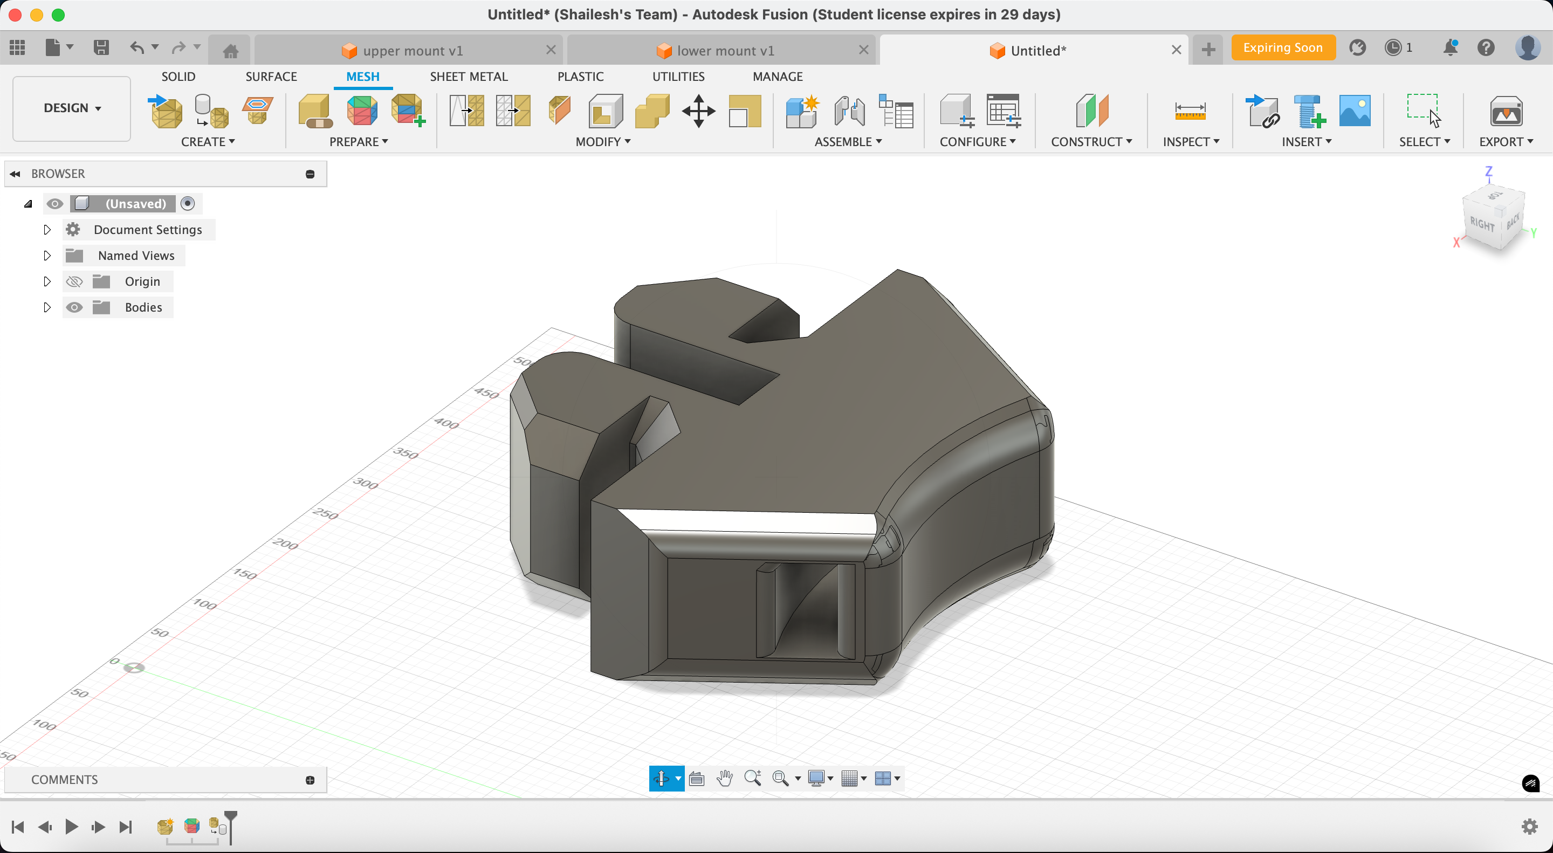Click the Measure tool icon
The height and width of the screenshot is (853, 1553).
[1190, 111]
